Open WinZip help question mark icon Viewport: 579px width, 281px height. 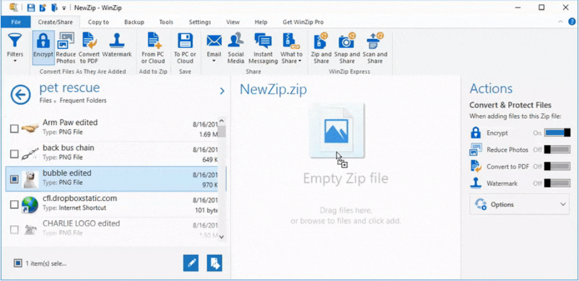pyautogui.click(x=572, y=22)
